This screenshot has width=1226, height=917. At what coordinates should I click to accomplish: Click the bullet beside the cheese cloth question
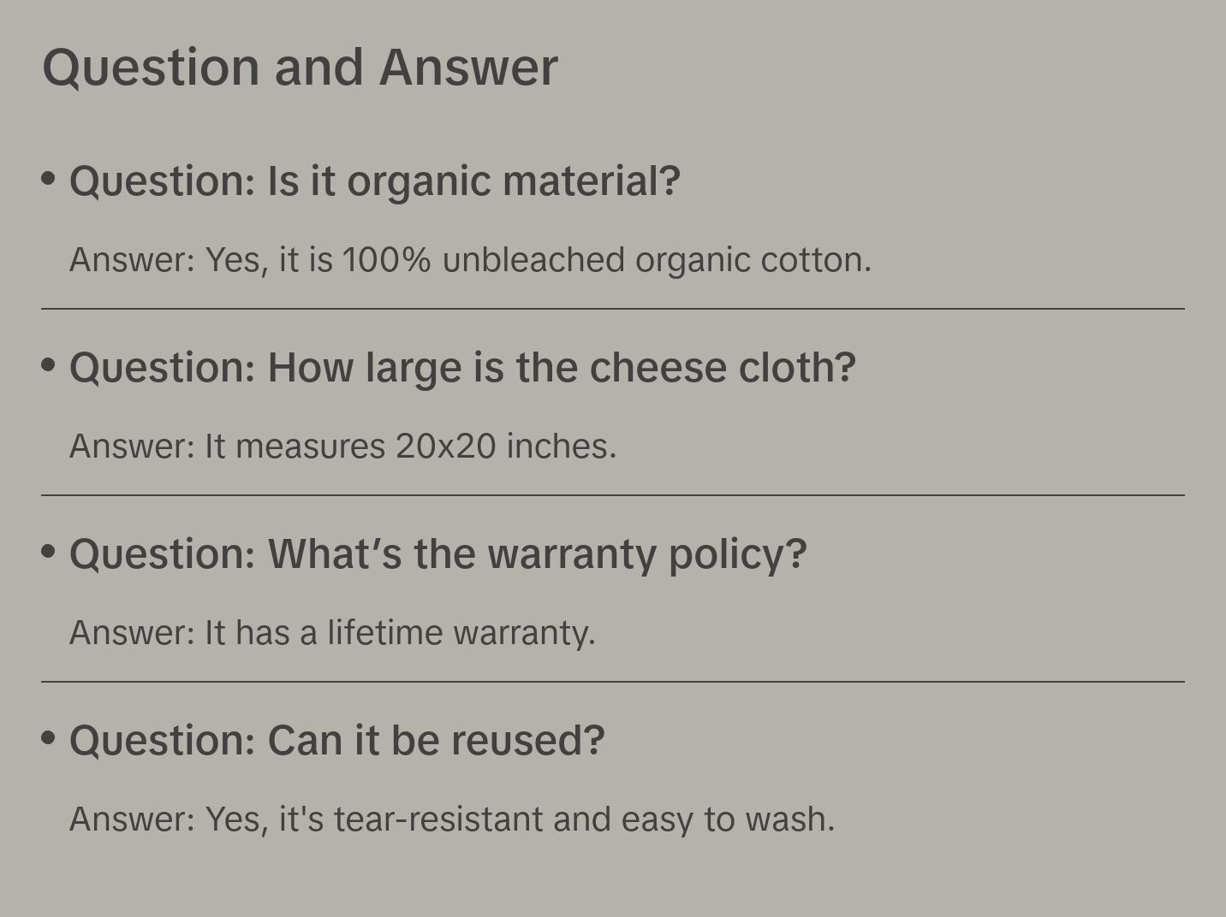coord(49,364)
